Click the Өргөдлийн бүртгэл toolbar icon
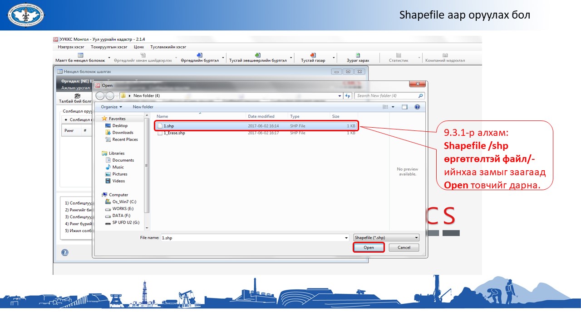 point(199,55)
